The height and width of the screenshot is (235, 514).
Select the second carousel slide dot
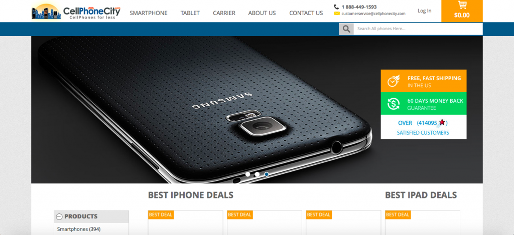[x=257, y=174]
